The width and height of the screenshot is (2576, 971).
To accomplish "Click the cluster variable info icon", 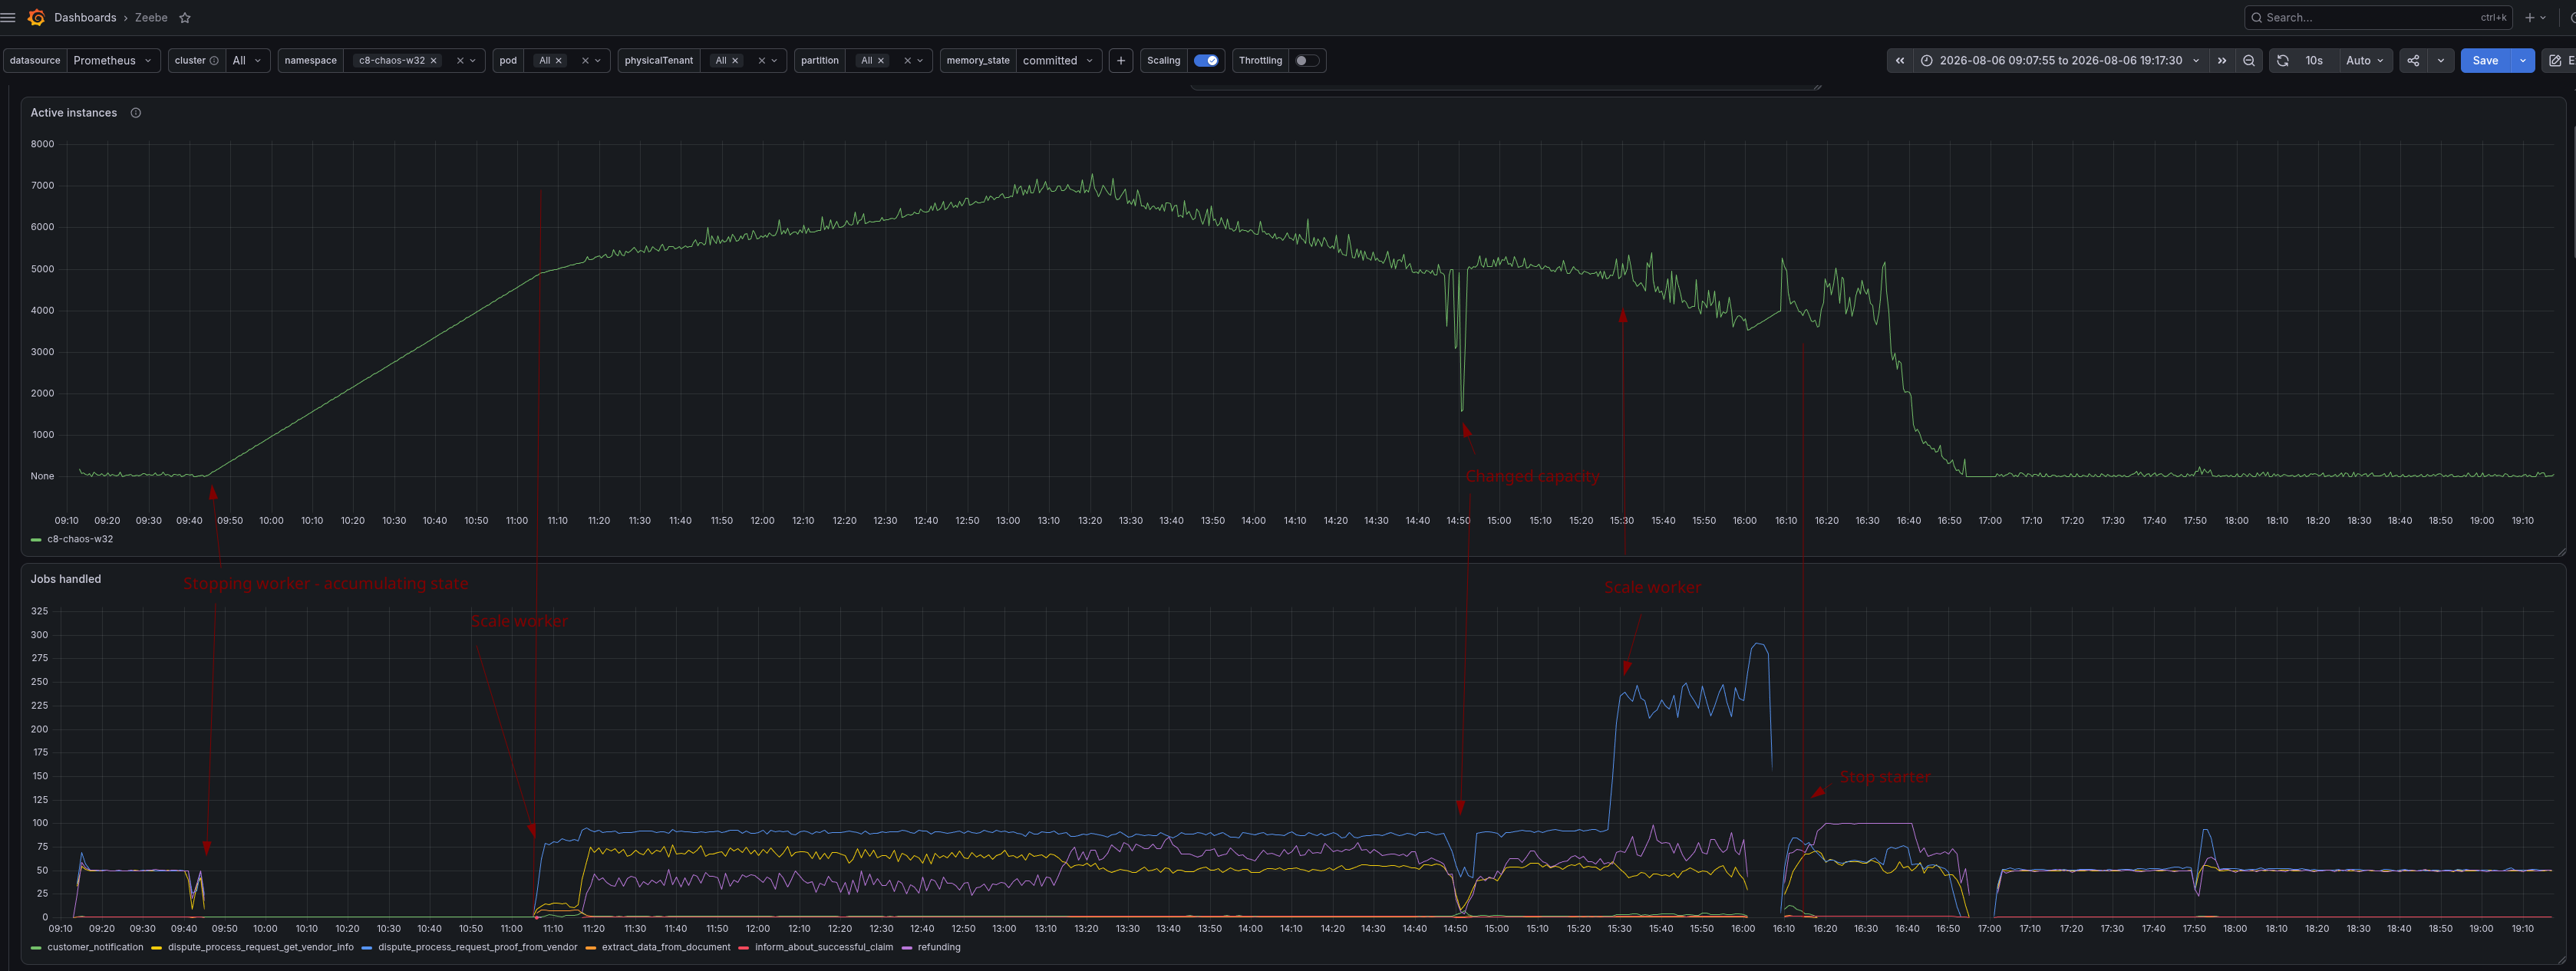I will [x=214, y=61].
